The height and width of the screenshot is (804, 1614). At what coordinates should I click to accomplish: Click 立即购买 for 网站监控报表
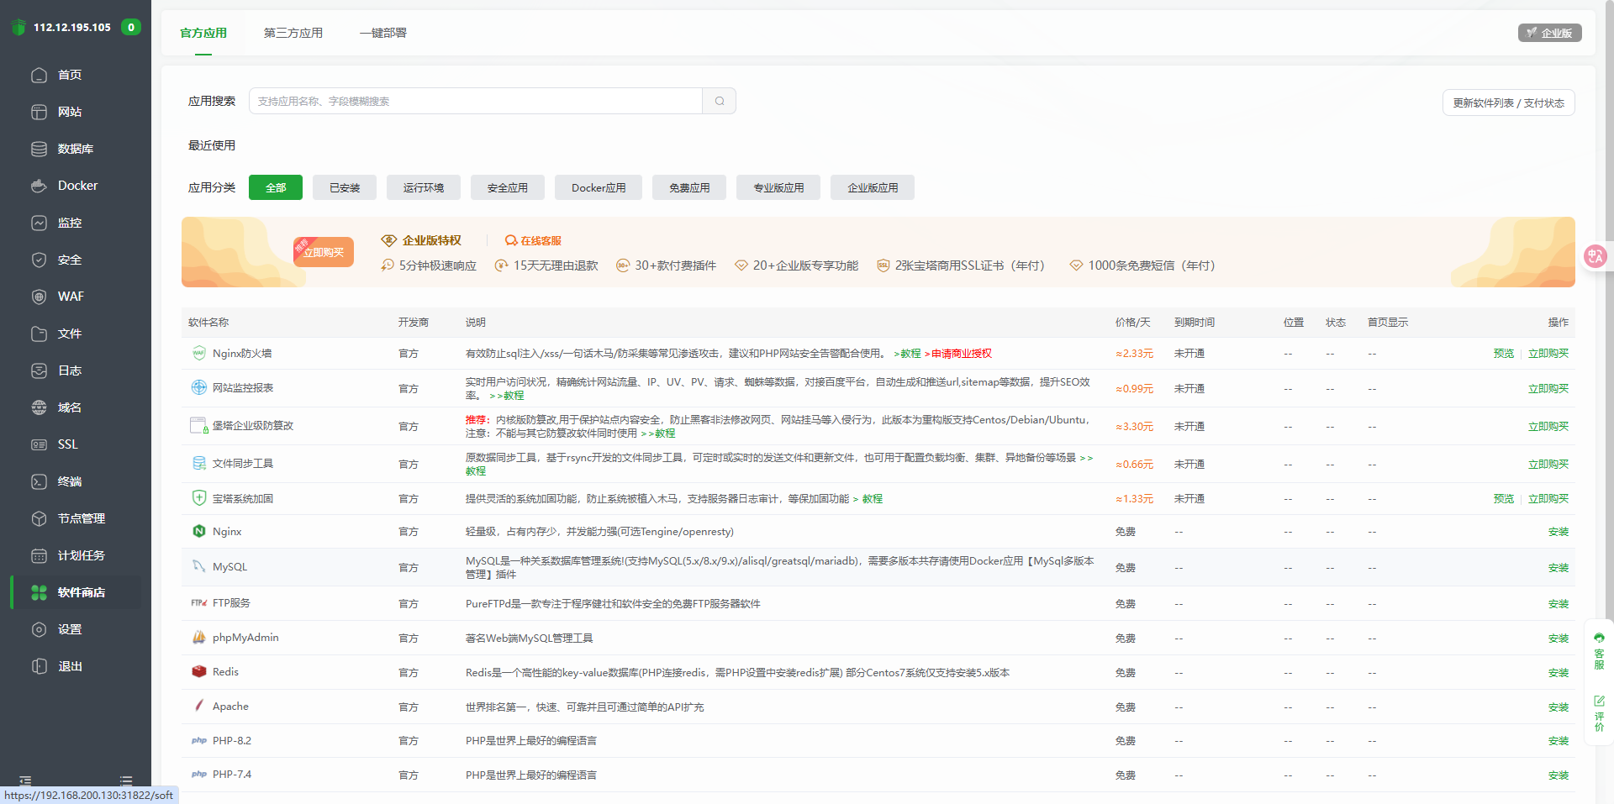click(x=1548, y=389)
